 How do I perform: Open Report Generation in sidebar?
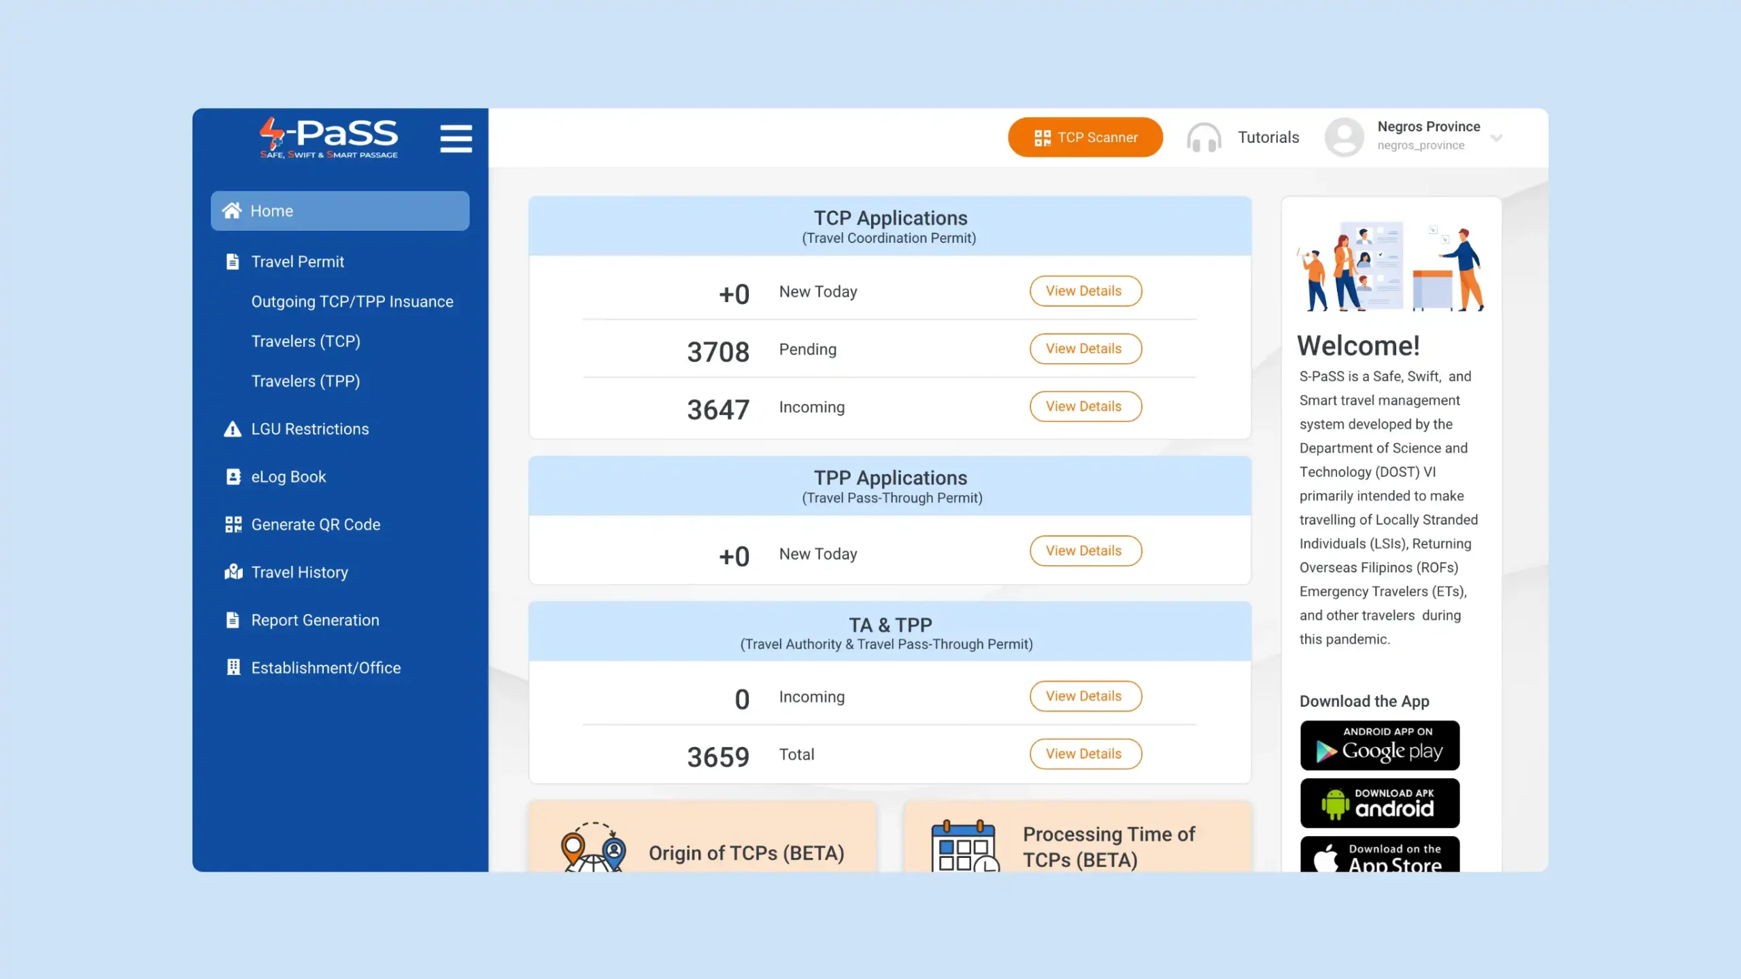tap(314, 620)
